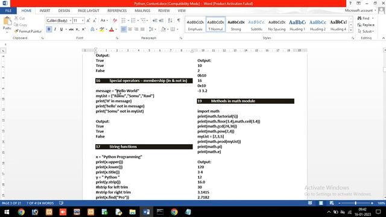Image resolution: width=386 pixels, height=217 pixels.
Task: Switch to the DESIGN tab
Action: point(64,11)
